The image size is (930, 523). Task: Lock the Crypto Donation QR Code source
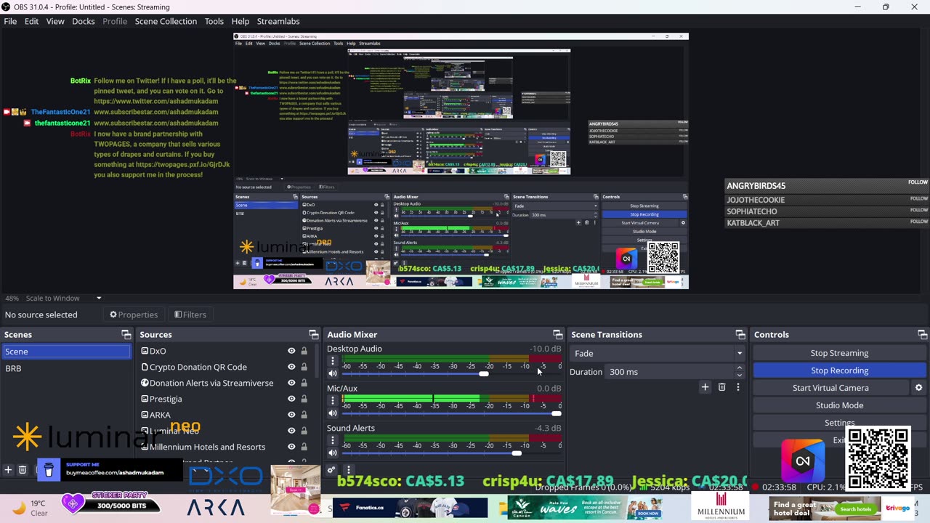(x=304, y=367)
